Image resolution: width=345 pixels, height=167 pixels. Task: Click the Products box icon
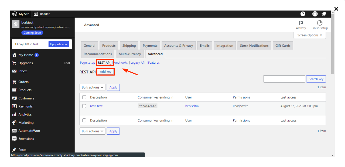click(x=14, y=90)
